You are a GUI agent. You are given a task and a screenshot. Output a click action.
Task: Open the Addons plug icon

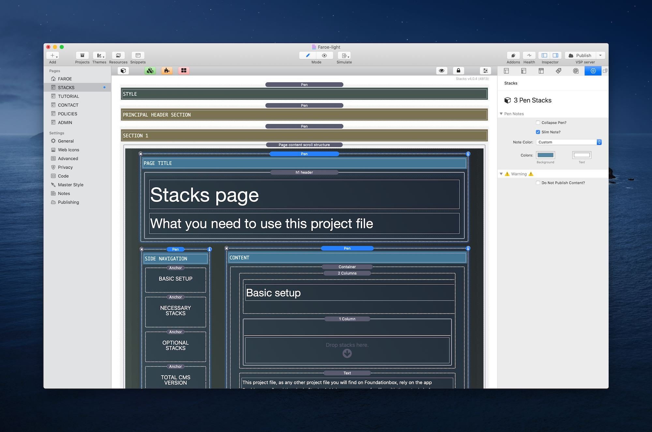[x=513, y=55]
